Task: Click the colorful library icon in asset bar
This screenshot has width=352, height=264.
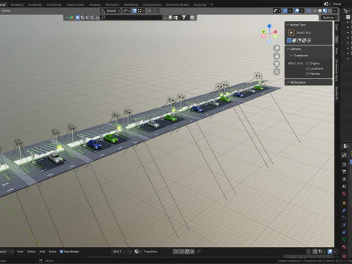Action: point(71,18)
